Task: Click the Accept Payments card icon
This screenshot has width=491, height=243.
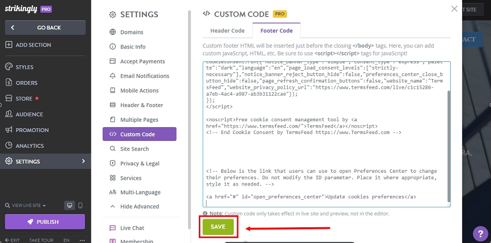Action: coord(112,61)
